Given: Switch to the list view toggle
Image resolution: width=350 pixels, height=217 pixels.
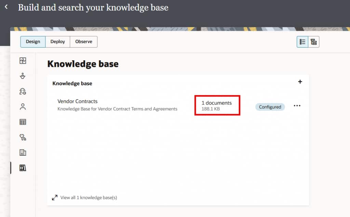Looking at the screenshot, I should point(302,42).
